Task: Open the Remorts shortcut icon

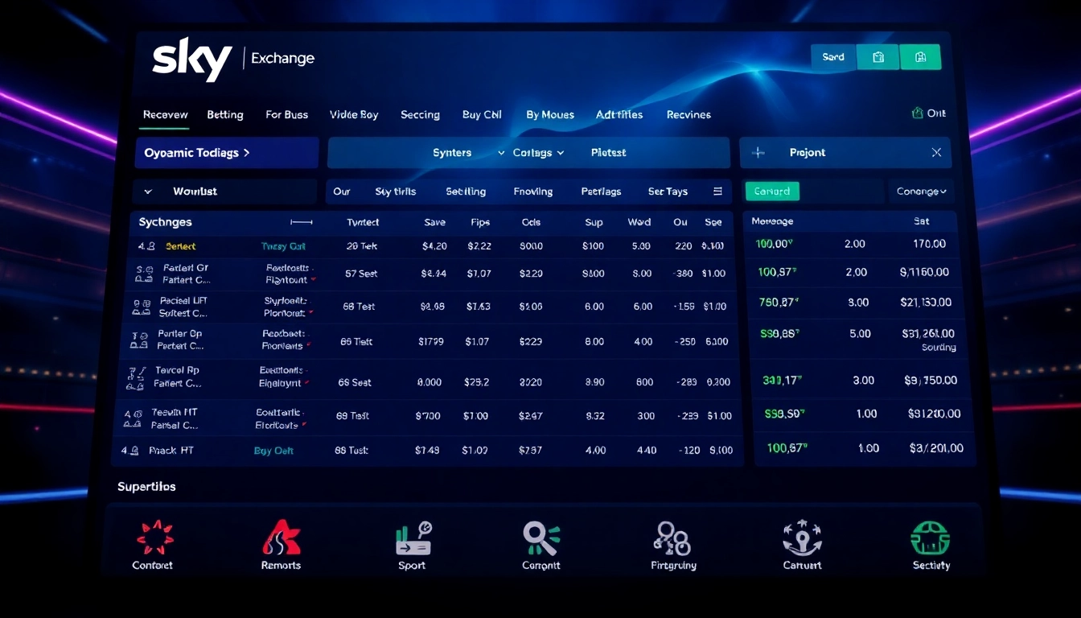Action: point(281,537)
